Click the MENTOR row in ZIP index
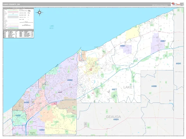 (x=10, y=36)
